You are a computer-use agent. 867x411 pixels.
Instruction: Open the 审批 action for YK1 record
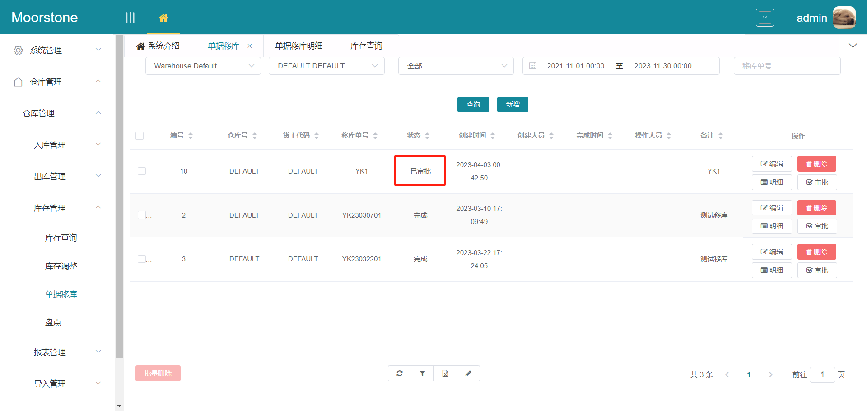(817, 182)
